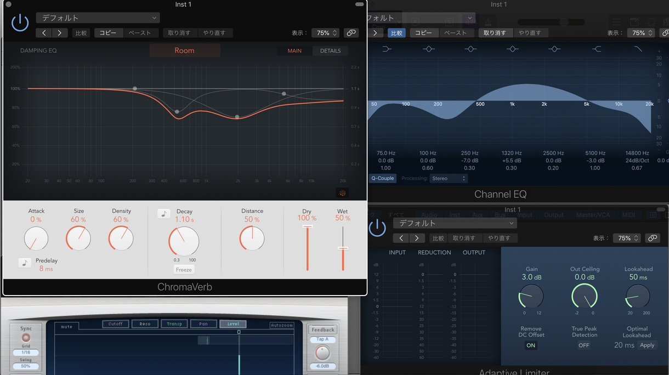The image size is (669, 375).
Task: Toggle the Freeze button in ChromaVerb
Action: click(184, 270)
